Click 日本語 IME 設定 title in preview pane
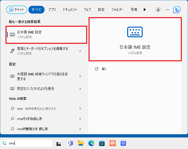This screenshot has height=149, width=188. 135,47
